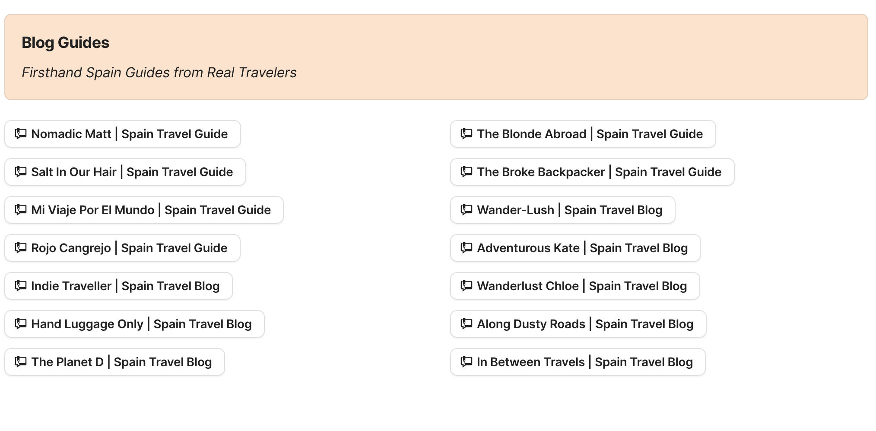Open the Mi Viaje Por El Mundo guide
The image size is (876, 431).
pos(143,210)
